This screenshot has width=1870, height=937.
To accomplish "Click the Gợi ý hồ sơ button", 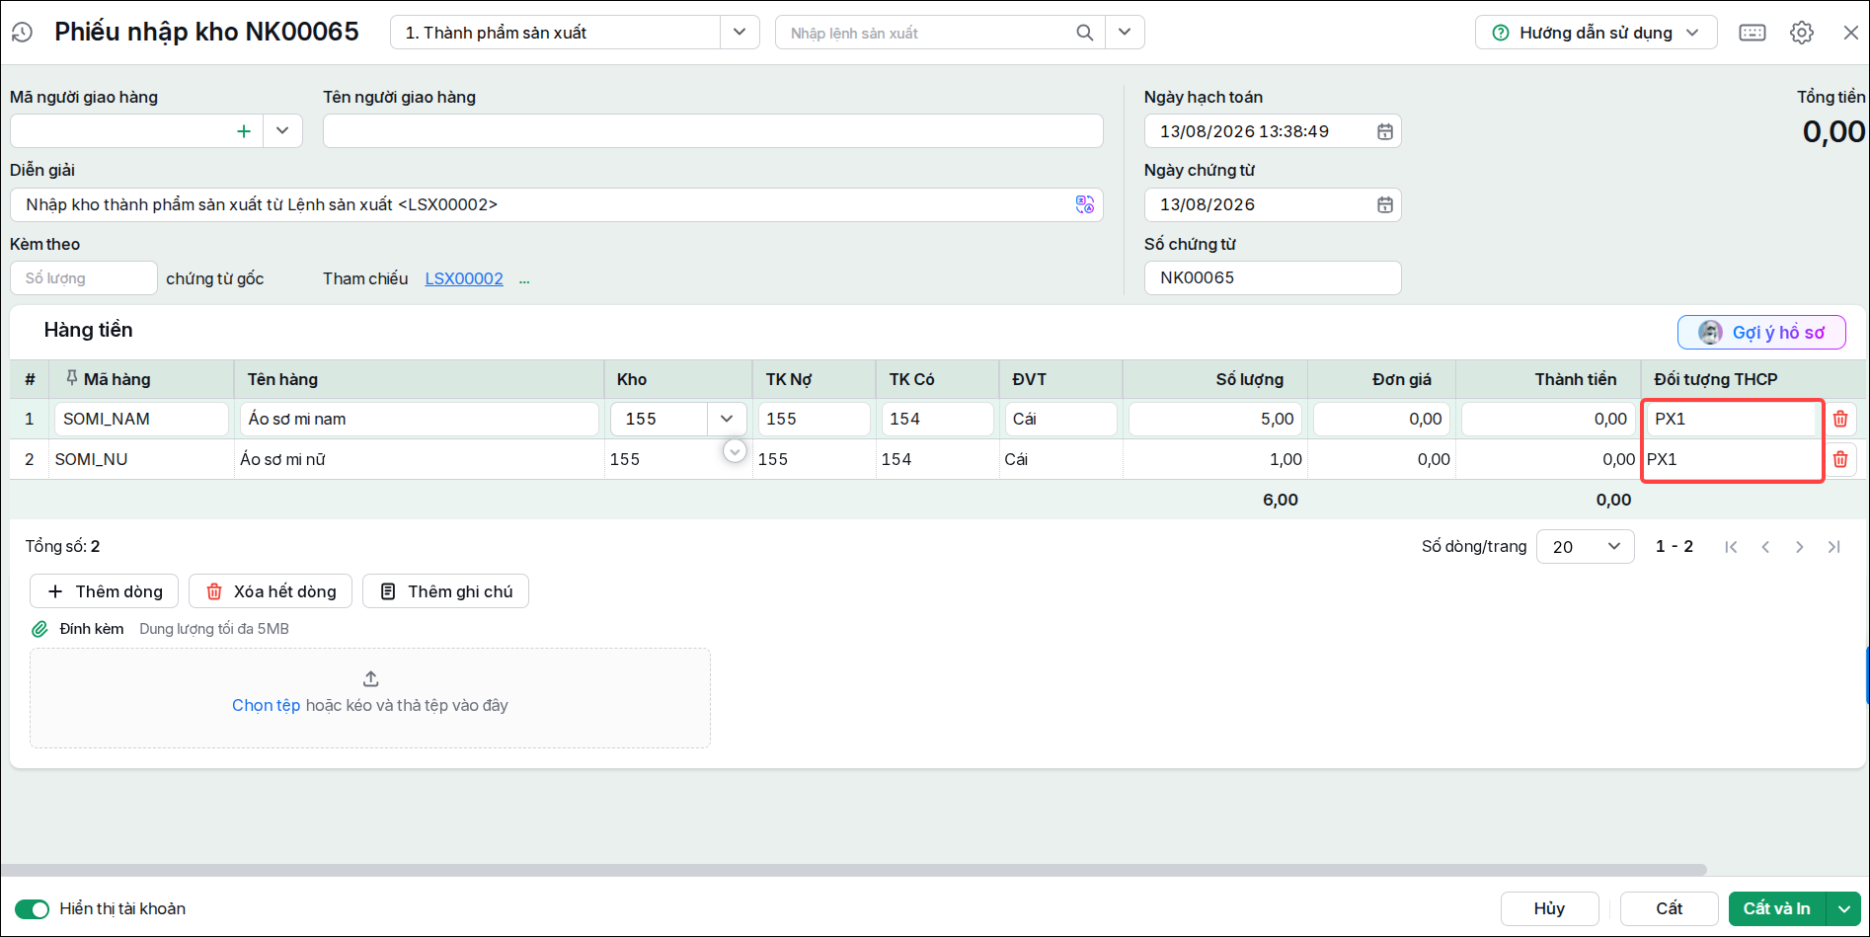I will click(1761, 333).
